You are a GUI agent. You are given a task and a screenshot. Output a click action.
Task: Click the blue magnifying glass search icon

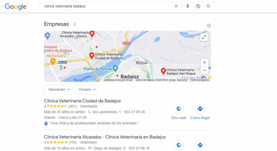pyautogui.click(x=208, y=6)
